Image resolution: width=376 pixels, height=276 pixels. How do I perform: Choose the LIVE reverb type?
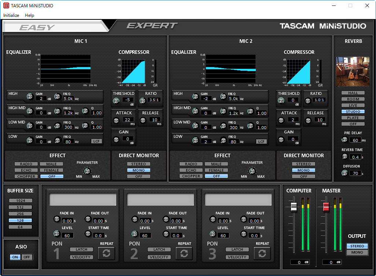[x=353, y=105]
